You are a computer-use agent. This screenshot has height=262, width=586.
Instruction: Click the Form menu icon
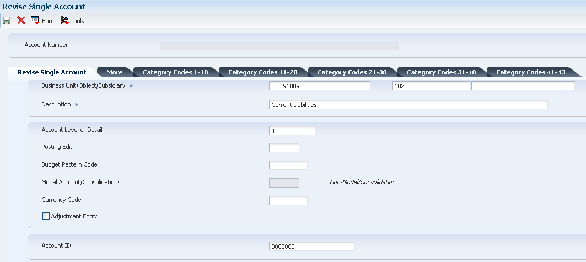click(x=35, y=20)
